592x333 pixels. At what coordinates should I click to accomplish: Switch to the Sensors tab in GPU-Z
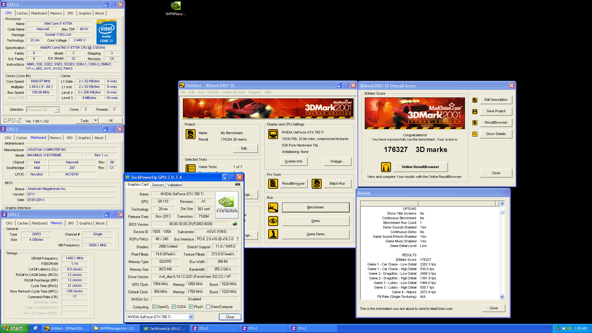[x=158, y=185]
